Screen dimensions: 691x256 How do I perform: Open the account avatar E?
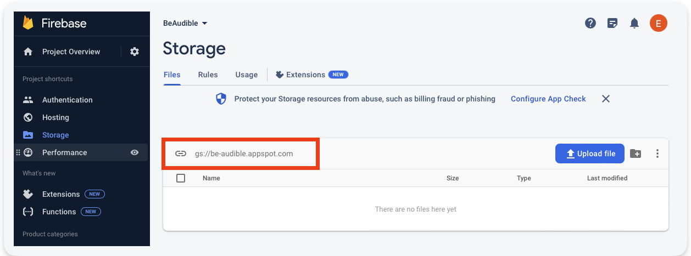tap(658, 23)
